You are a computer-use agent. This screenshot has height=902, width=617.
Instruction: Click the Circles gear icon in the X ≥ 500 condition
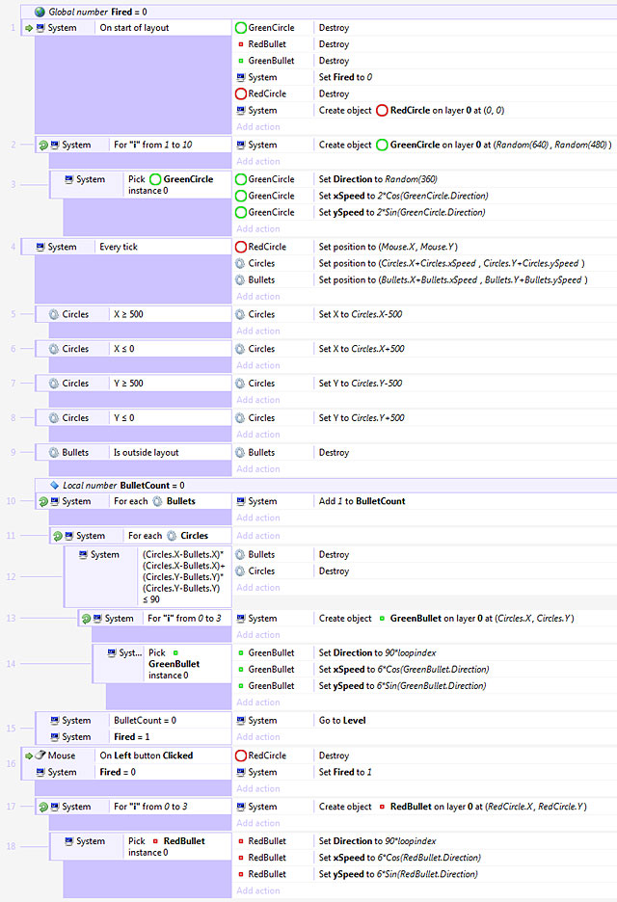tap(55, 314)
